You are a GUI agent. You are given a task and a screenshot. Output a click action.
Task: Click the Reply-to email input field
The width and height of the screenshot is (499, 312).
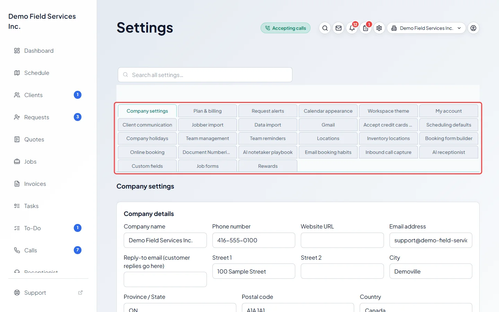pos(165,279)
